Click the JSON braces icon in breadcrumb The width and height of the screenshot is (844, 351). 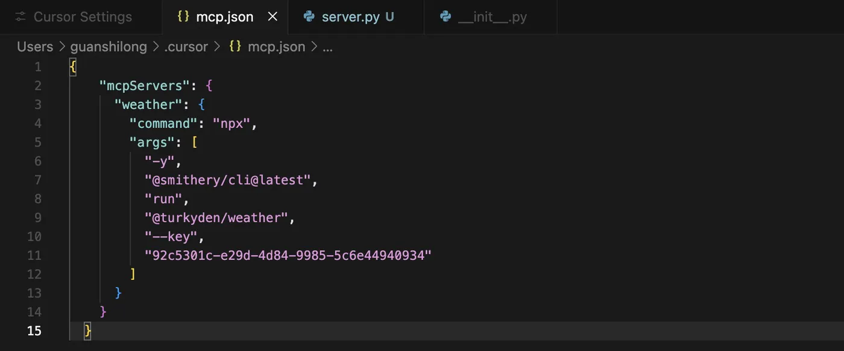click(x=236, y=46)
